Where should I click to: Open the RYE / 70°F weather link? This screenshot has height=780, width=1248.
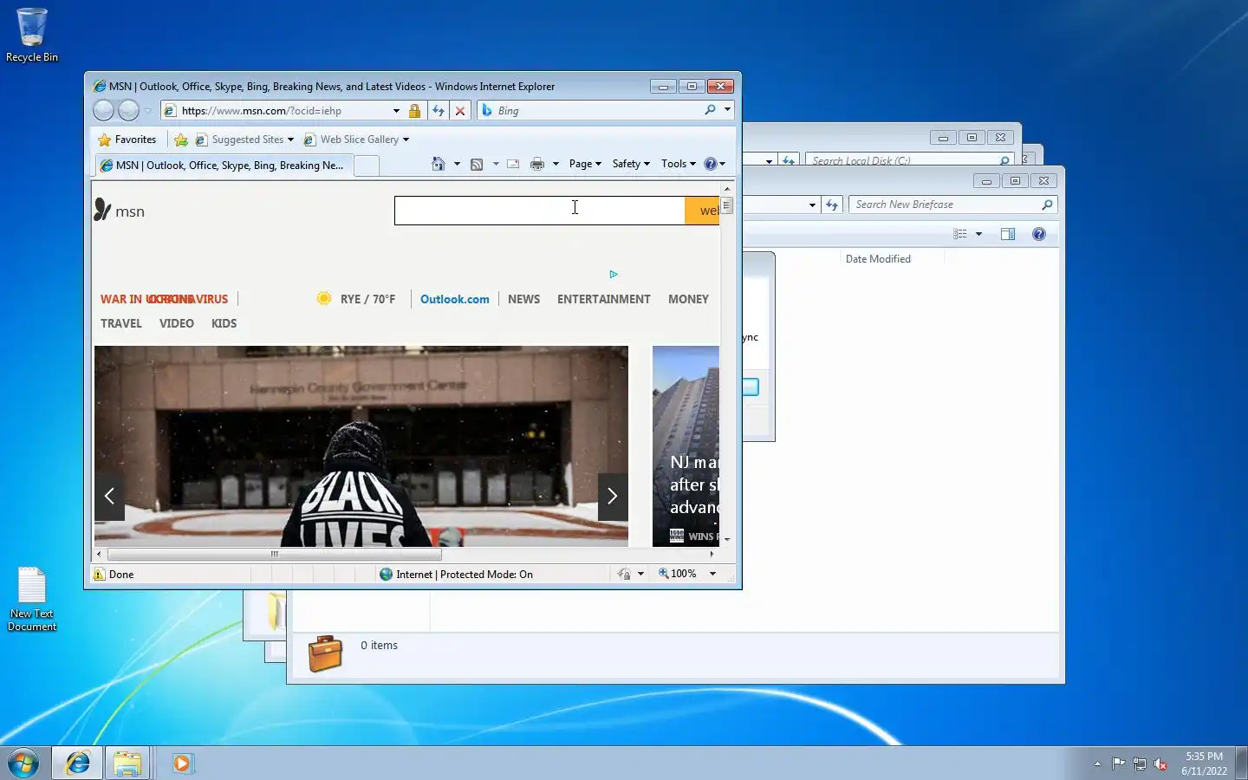367,299
